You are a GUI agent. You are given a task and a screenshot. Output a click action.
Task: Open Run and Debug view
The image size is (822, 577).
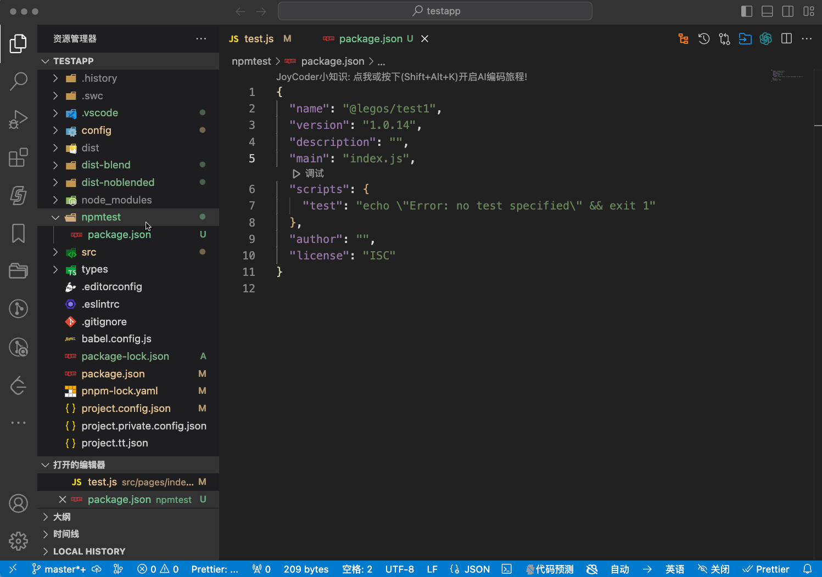[x=18, y=120]
